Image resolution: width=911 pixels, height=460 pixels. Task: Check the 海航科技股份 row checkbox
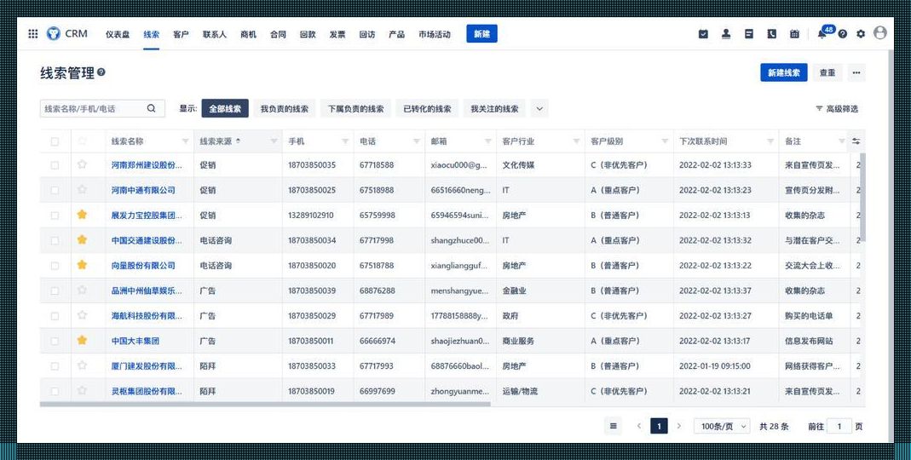point(55,316)
